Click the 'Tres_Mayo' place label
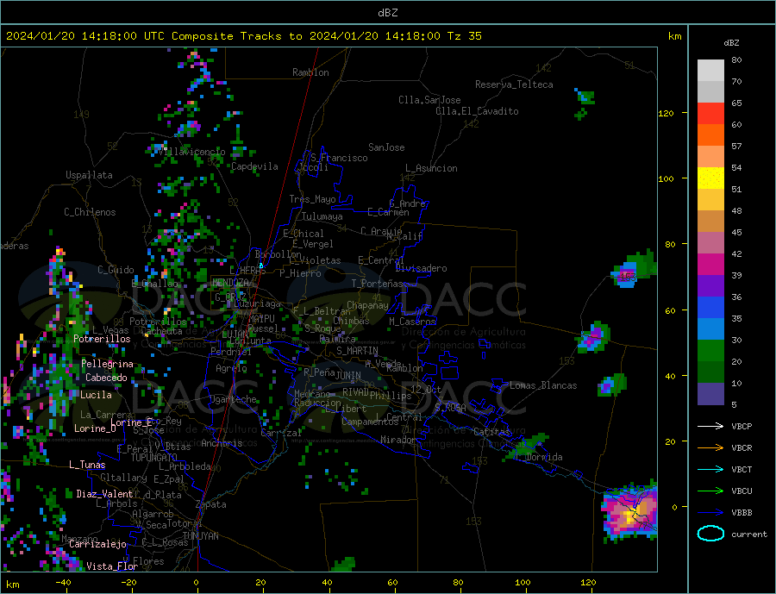Screen dimensions: 776x594 pyautogui.click(x=312, y=199)
